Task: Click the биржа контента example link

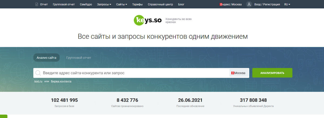Action: pyautogui.click(x=61, y=81)
